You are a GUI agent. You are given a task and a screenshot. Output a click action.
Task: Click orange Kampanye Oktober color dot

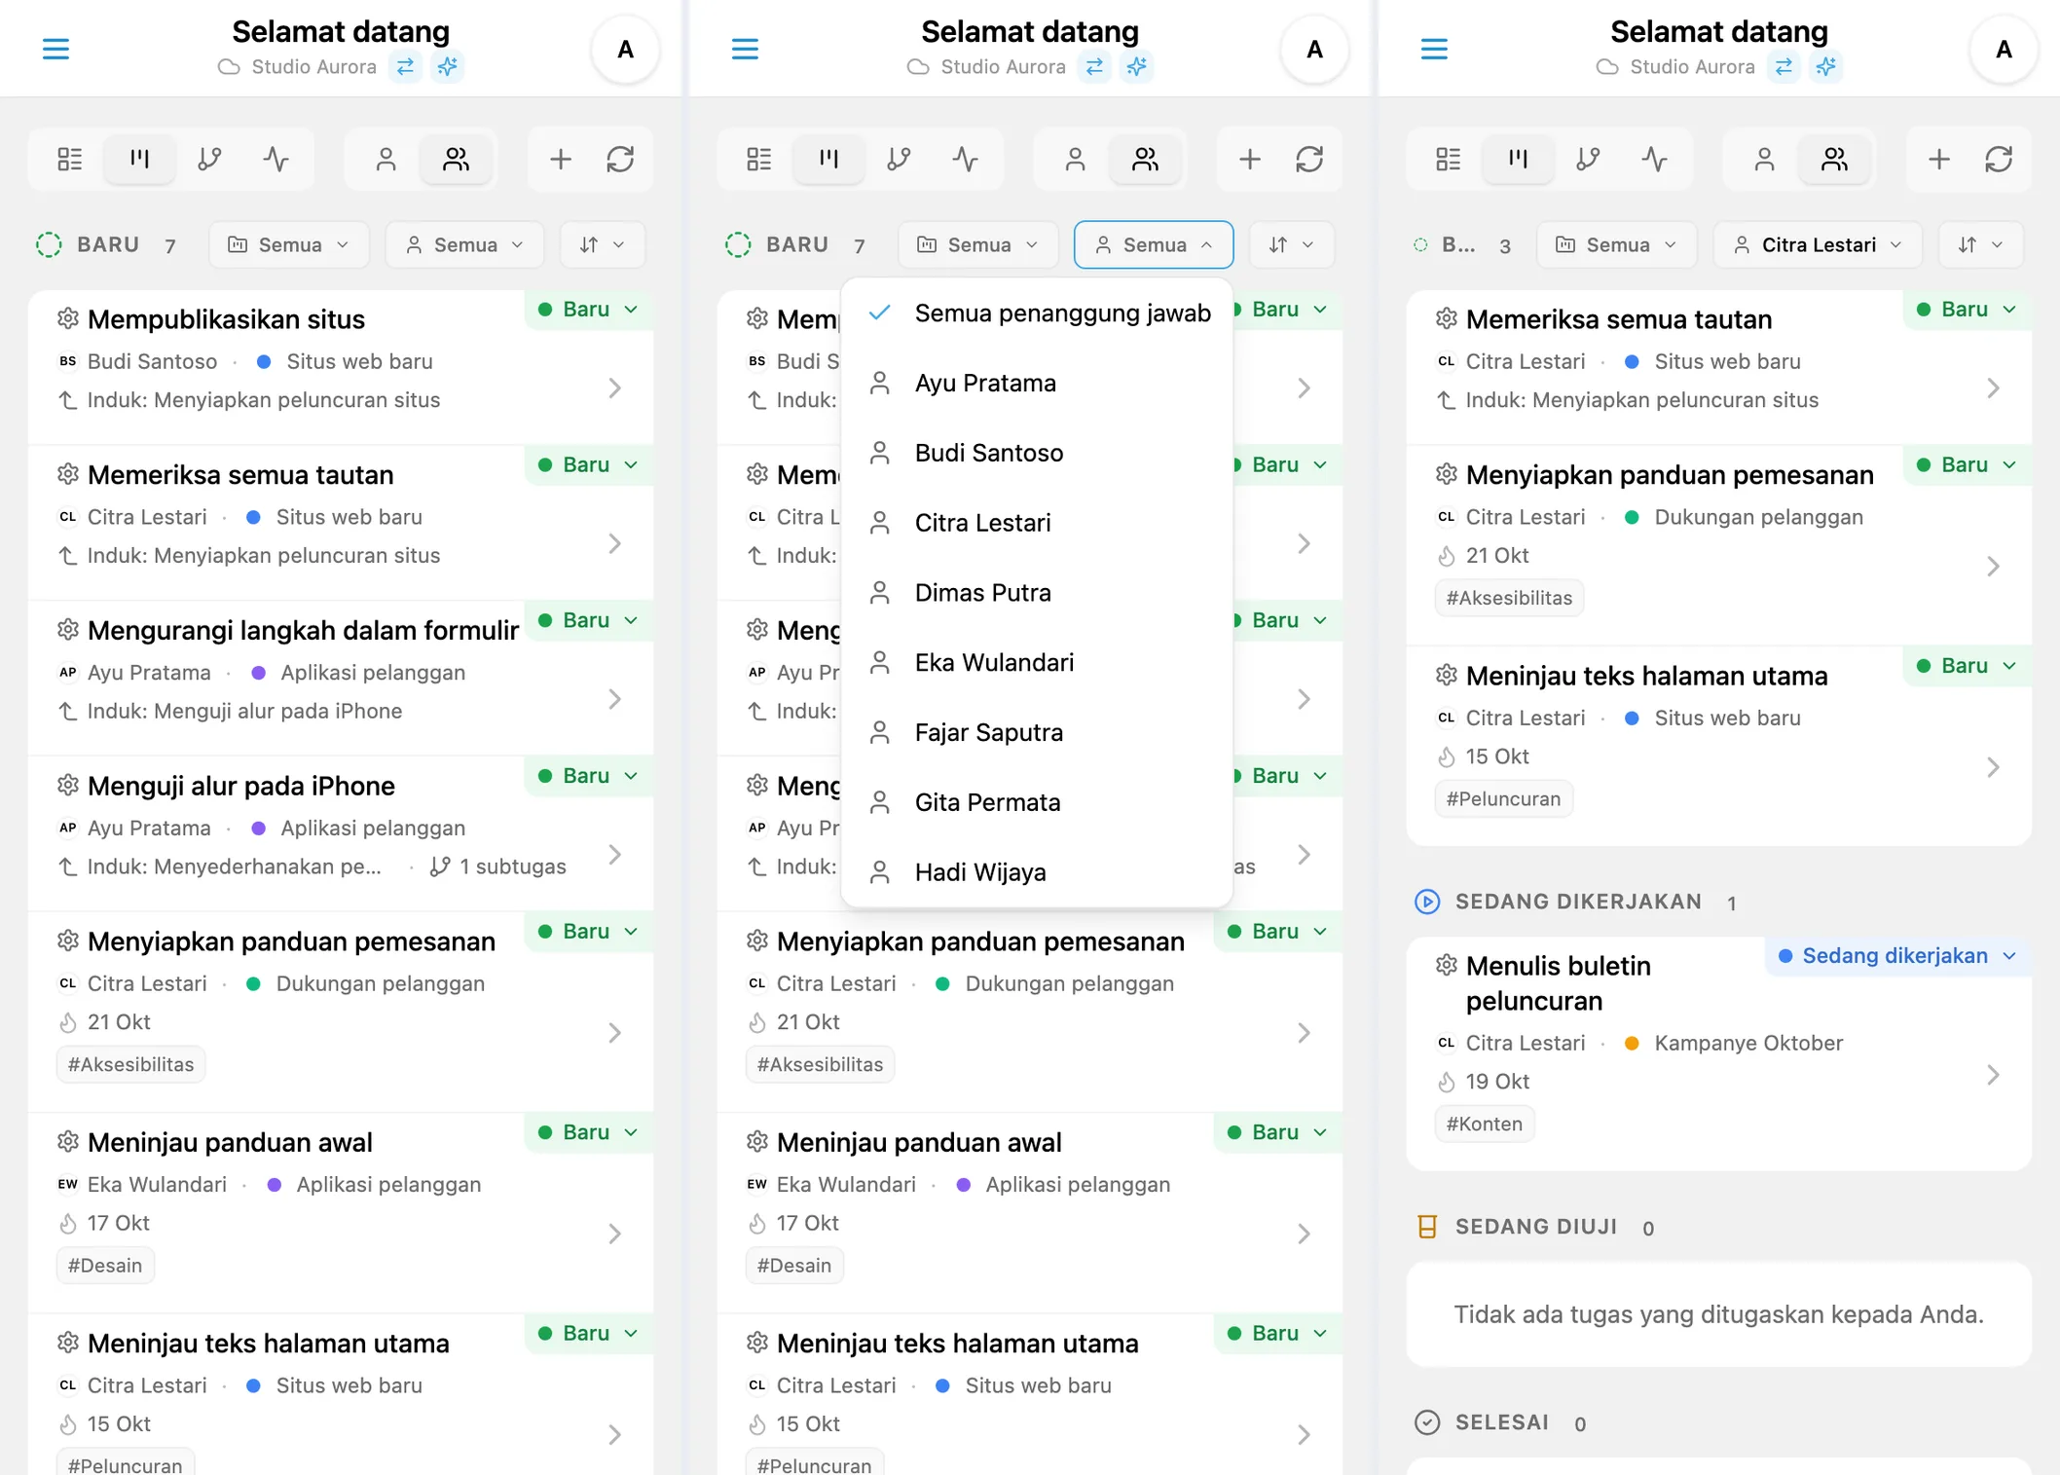click(x=1633, y=1043)
